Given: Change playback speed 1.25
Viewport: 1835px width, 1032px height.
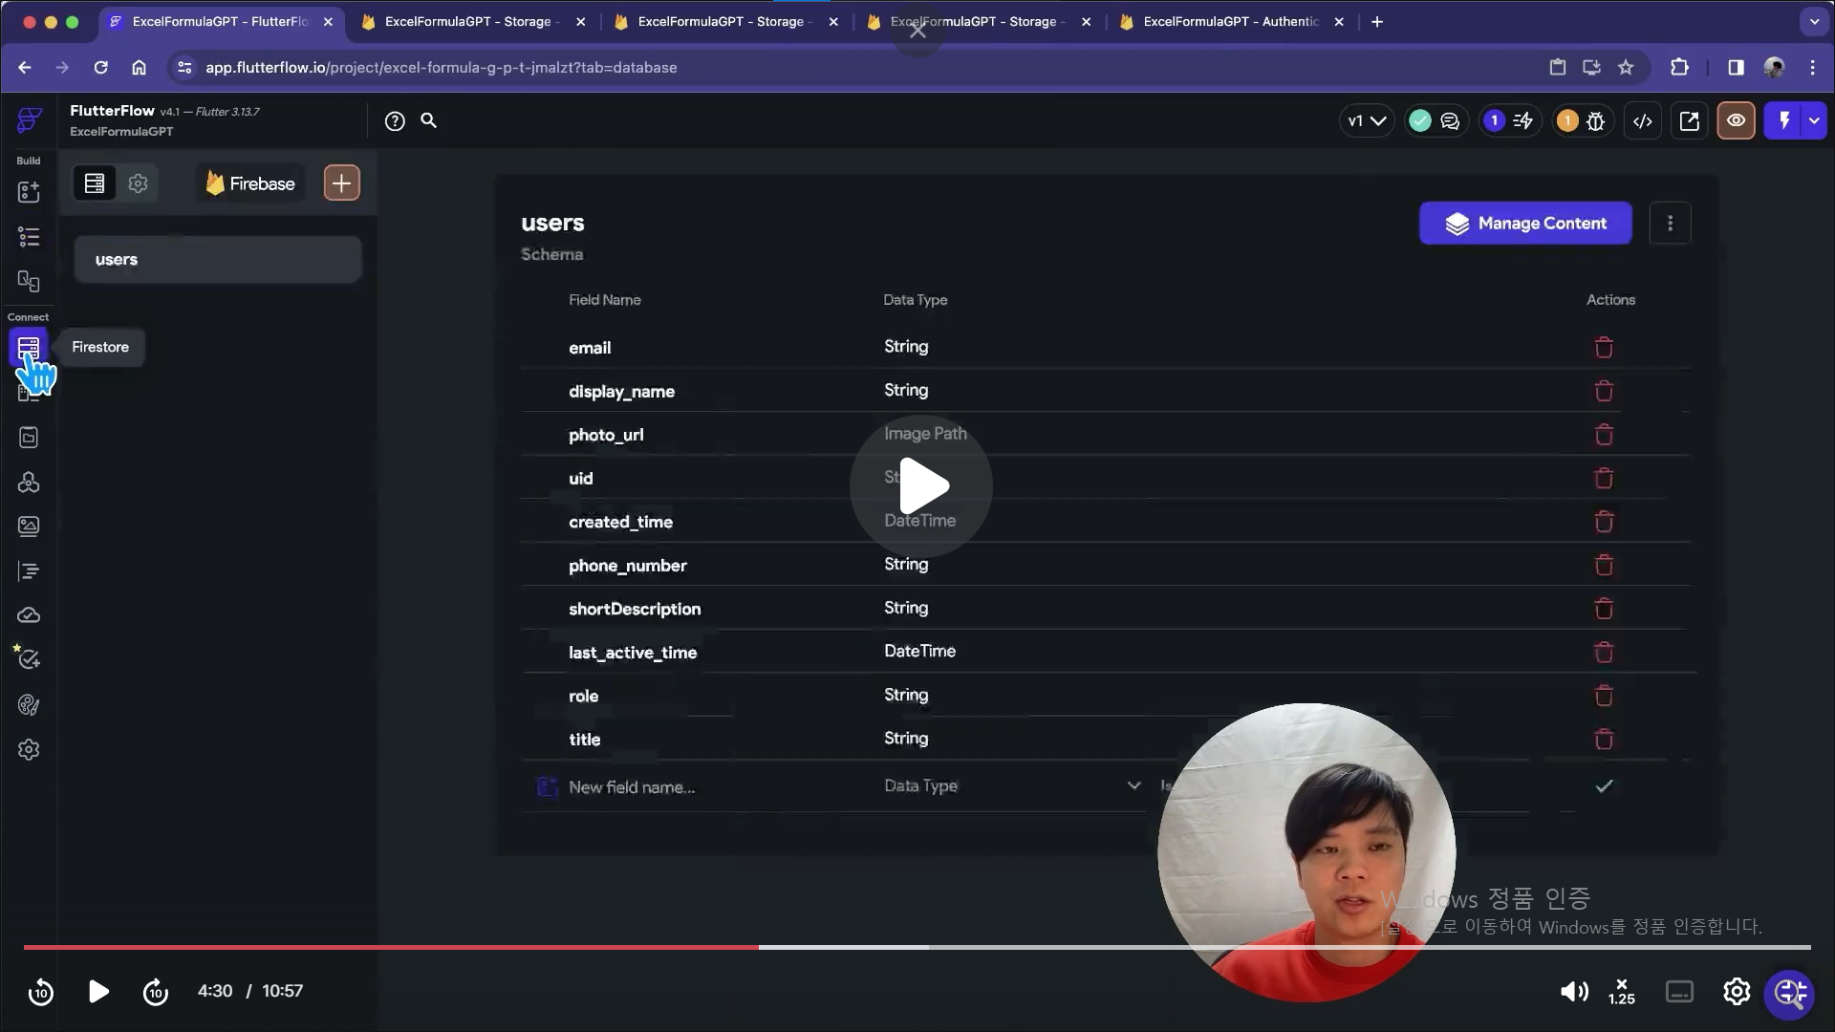Looking at the screenshot, I should click(x=1622, y=992).
